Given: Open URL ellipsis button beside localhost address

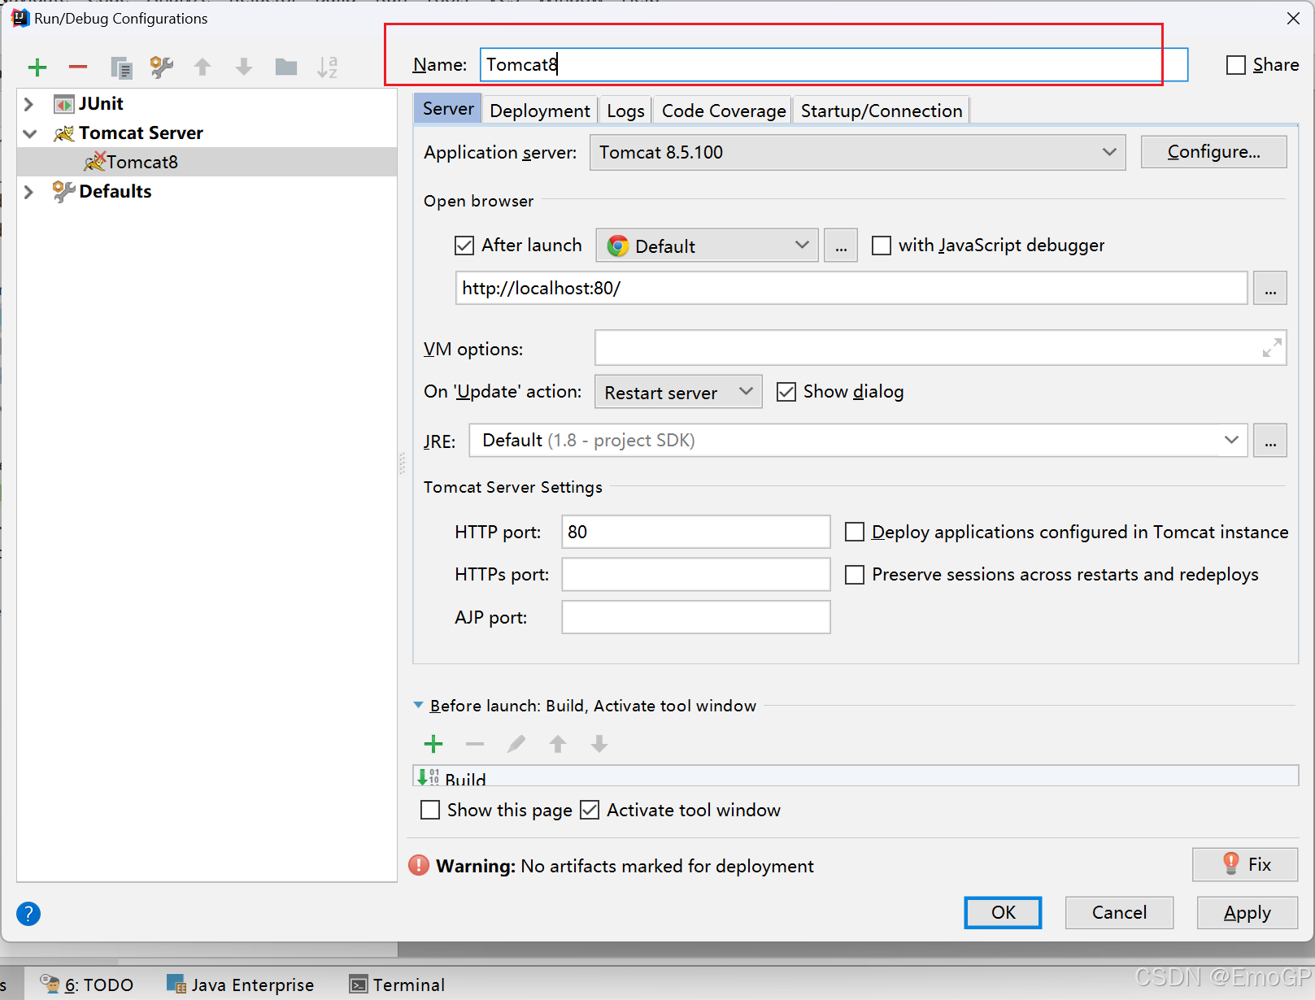Looking at the screenshot, I should tap(1270, 288).
